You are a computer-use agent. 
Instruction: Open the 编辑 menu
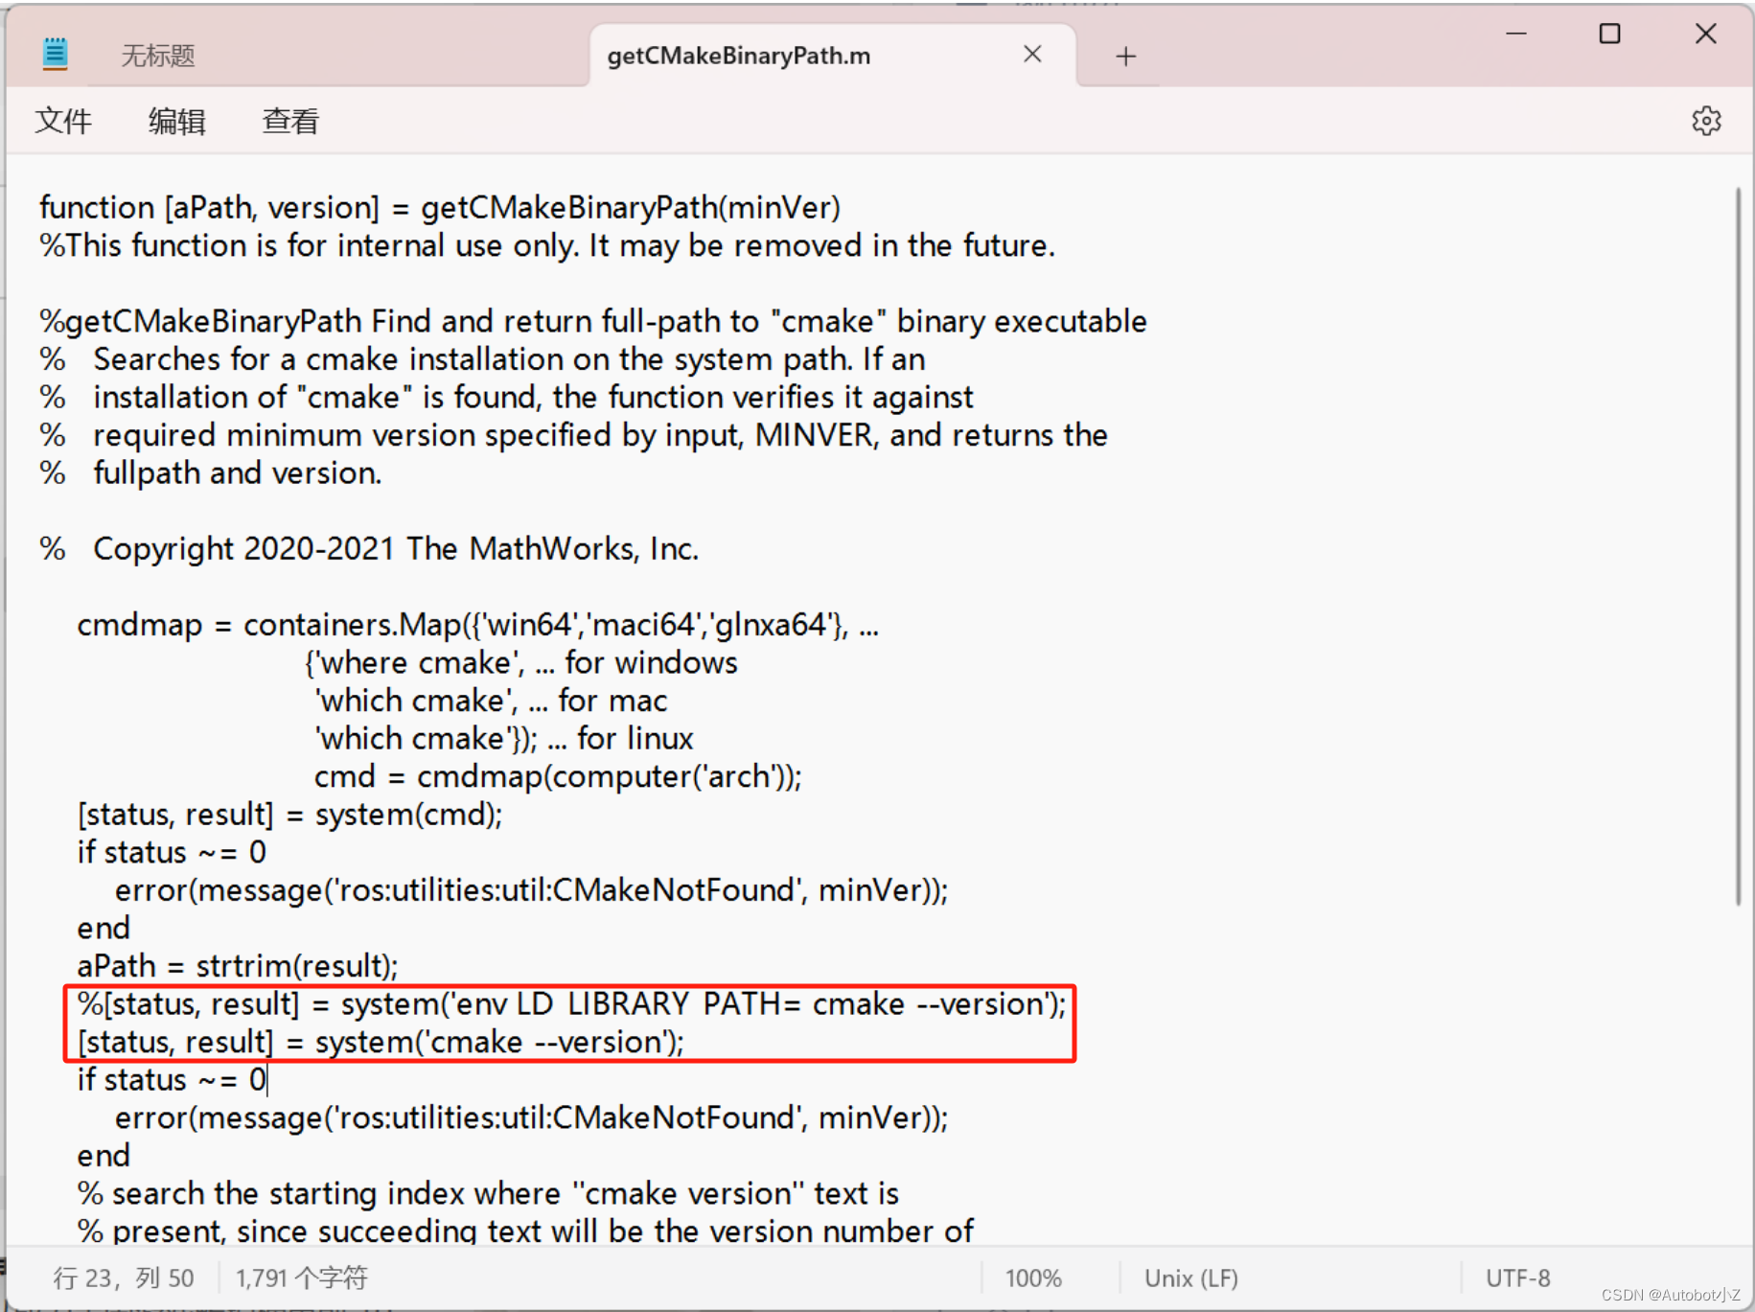pyautogui.click(x=177, y=122)
